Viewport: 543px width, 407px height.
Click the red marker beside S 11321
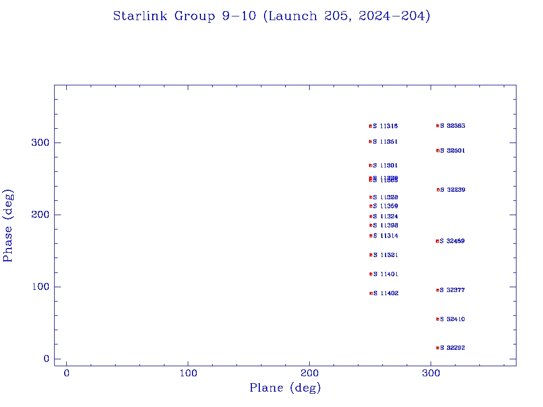(371, 255)
